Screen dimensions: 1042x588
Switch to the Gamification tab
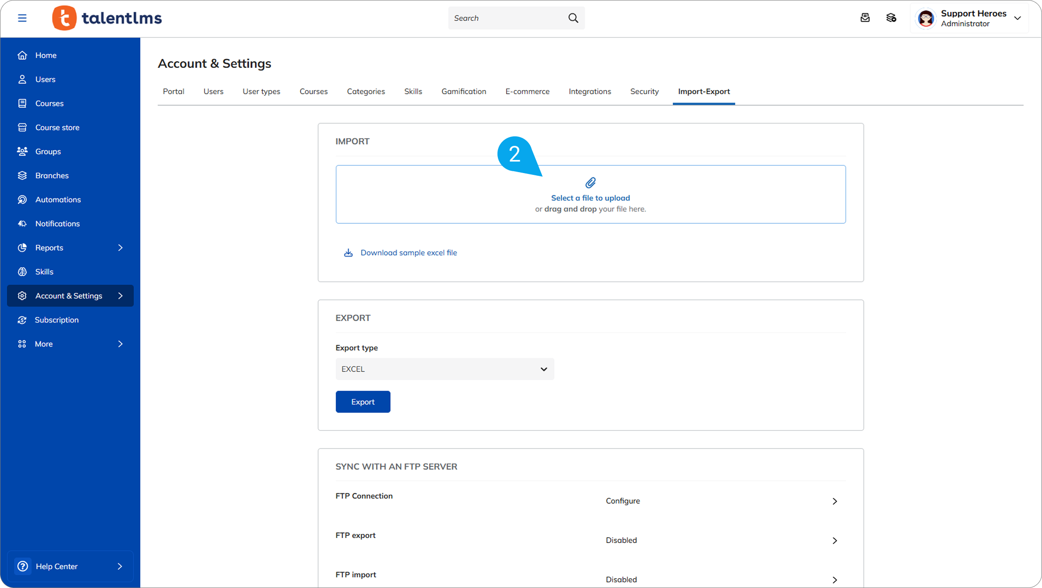(x=464, y=92)
